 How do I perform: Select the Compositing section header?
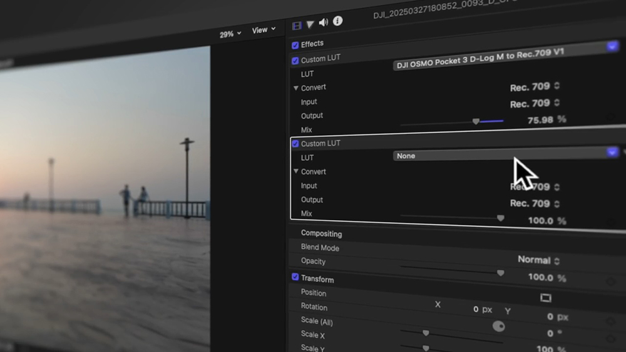tap(321, 233)
